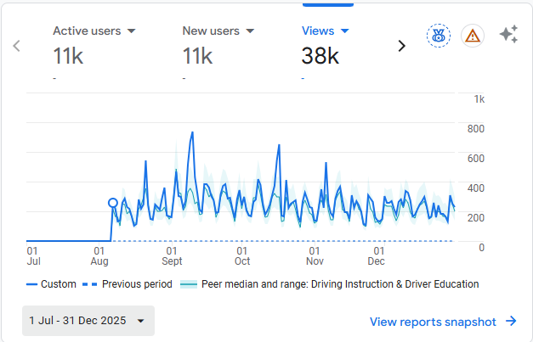Expand the Active users metric dropdown arrow

tap(132, 31)
